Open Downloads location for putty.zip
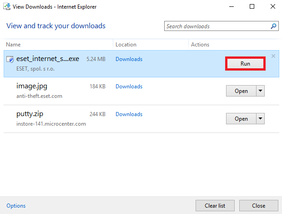This screenshot has height=214, width=282. click(x=129, y=114)
